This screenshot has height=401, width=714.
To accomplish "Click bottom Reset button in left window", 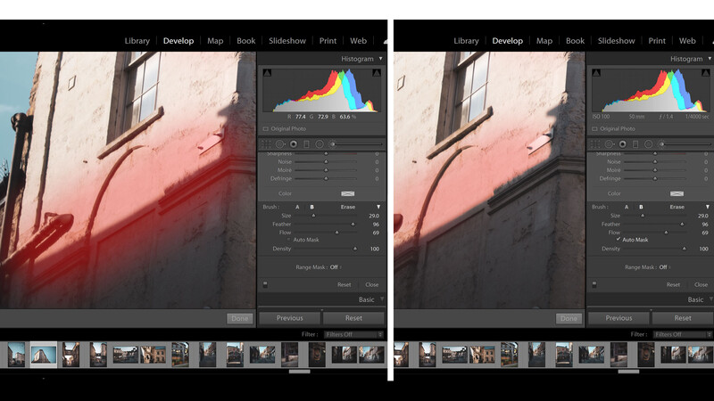I will (353, 318).
